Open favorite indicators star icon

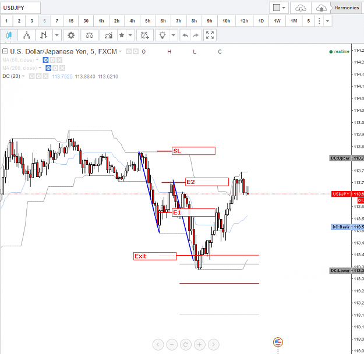pyautogui.click(x=121, y=36)
